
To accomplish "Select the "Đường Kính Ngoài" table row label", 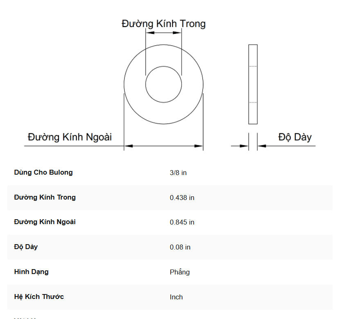I will pos(45,222).
